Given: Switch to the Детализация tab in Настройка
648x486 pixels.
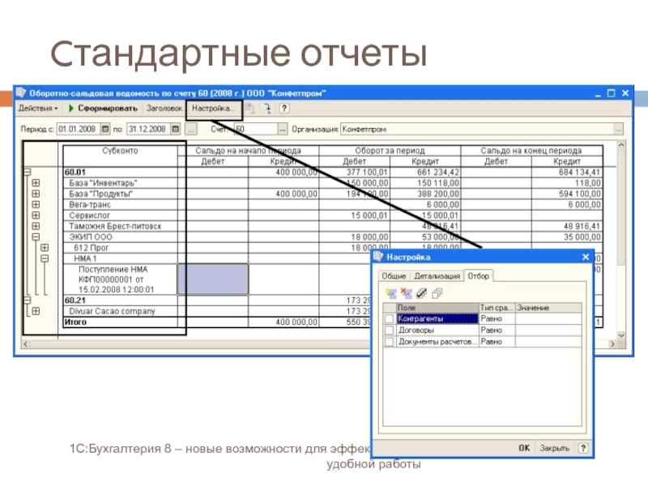Looking at the screenshot, I should pyautogui.click(x=437, y=276).
